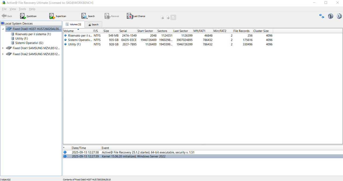
Task: Click the disabled document-cancel icon in toolbar
Action: click(168, 18)
